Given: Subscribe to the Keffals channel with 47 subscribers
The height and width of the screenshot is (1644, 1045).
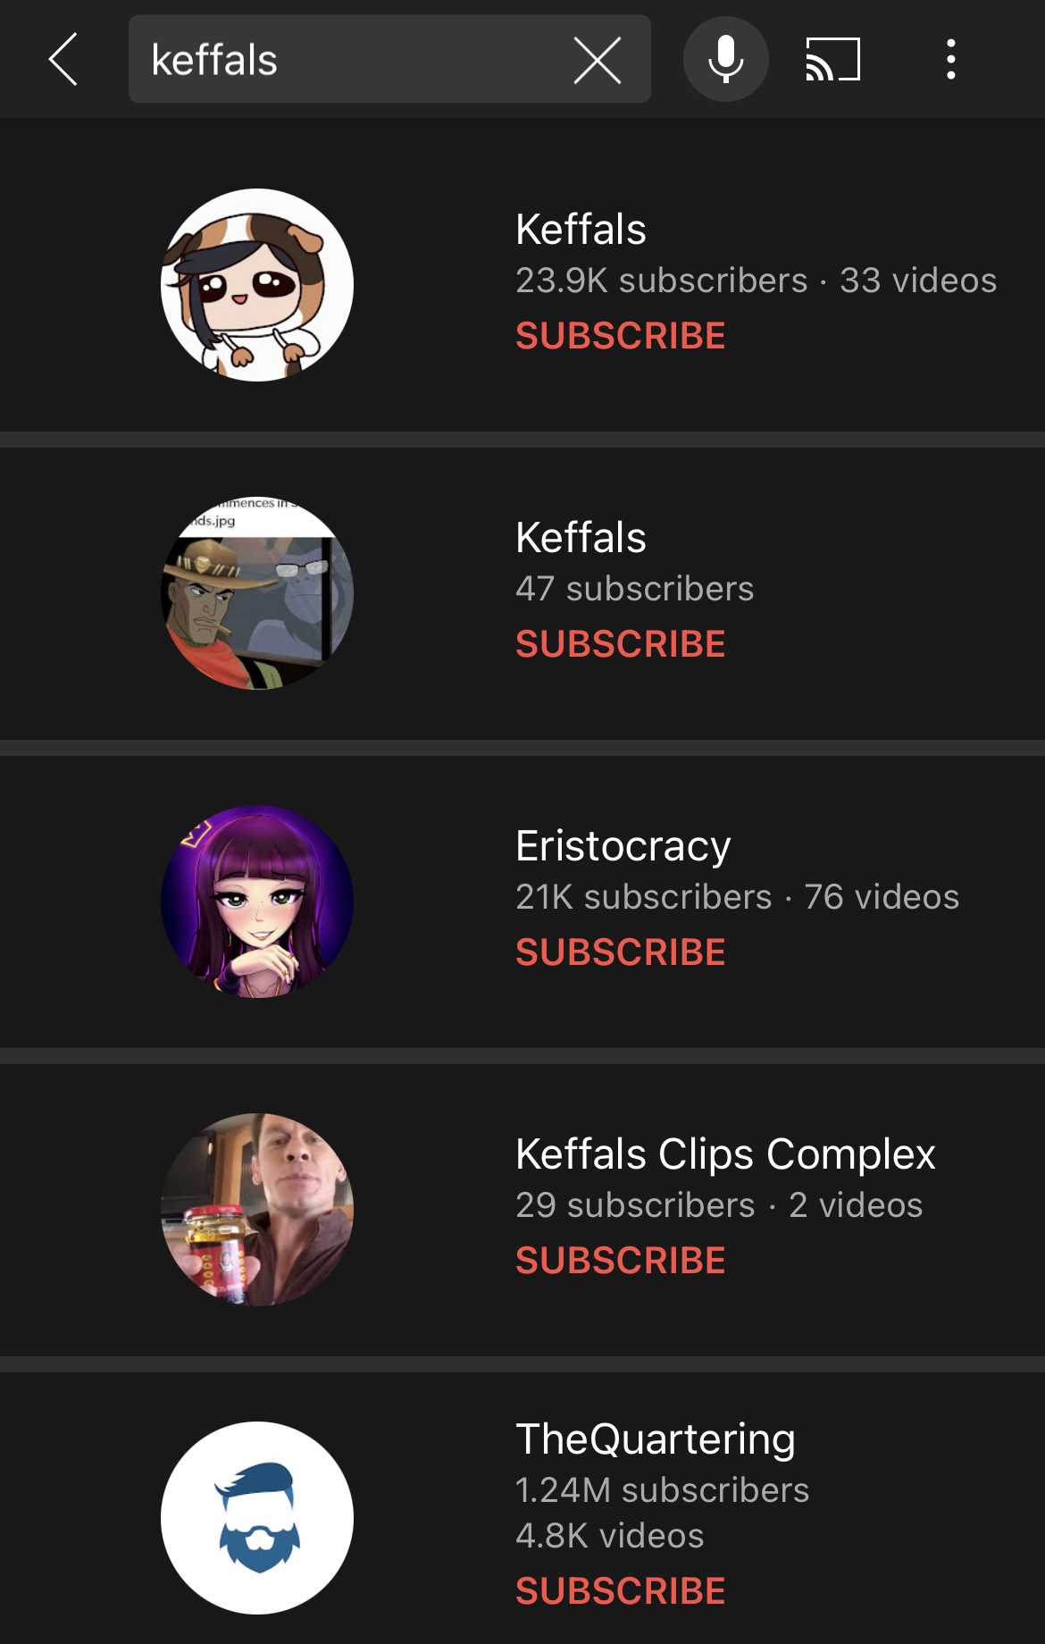Looking at the screenshot, I should [621, 644].
